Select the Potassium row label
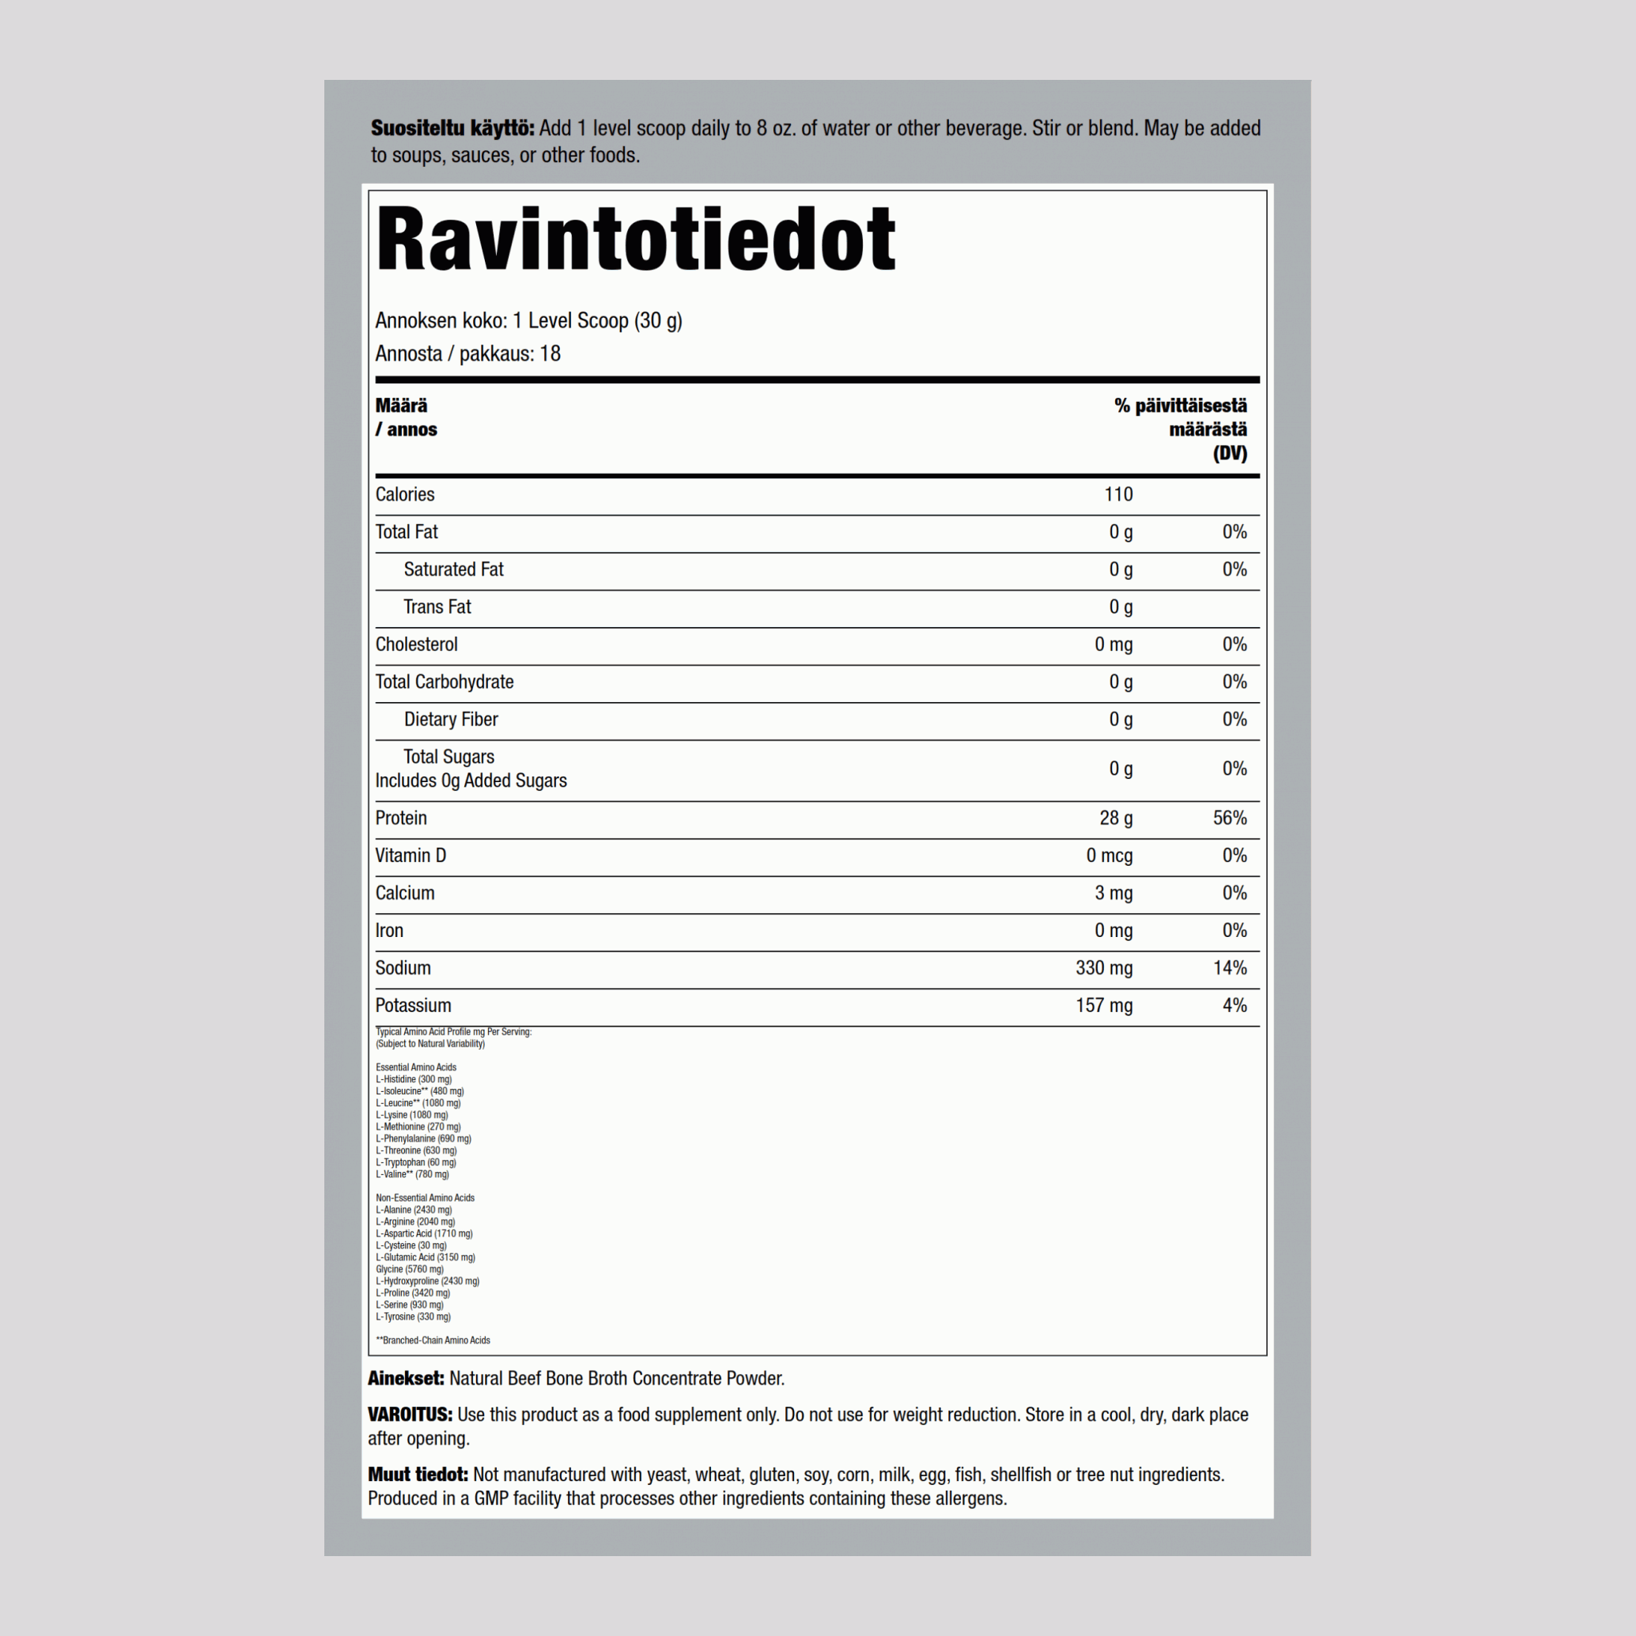 click(413, 1005)
